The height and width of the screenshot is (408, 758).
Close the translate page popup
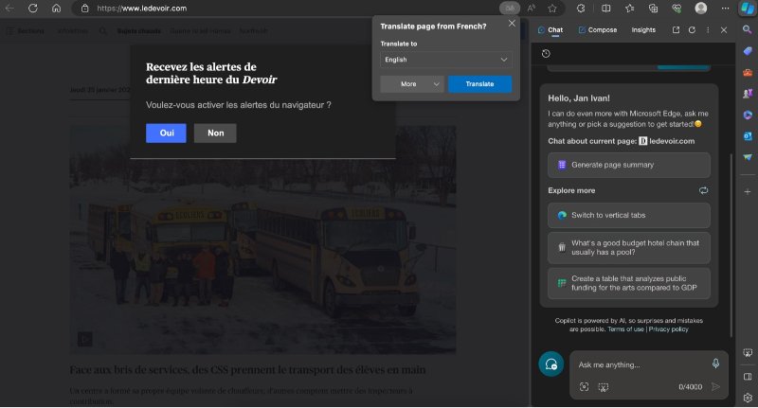point(512,23)
